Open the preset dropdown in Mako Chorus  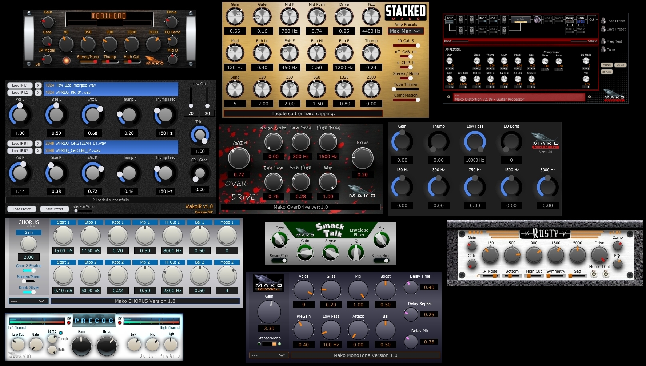(x=28, y=301)
